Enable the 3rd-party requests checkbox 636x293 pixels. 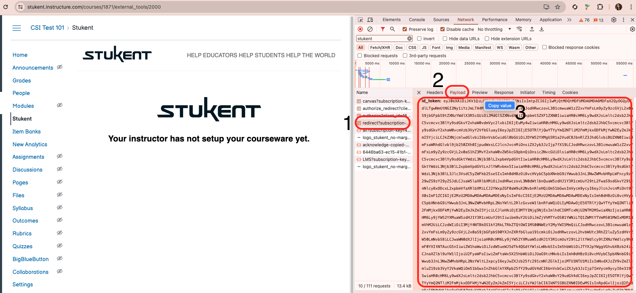405,55
